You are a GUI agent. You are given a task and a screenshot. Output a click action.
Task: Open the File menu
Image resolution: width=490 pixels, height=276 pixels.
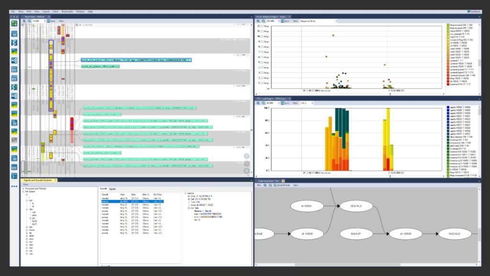pyautogui.click(x=13, y=11)
